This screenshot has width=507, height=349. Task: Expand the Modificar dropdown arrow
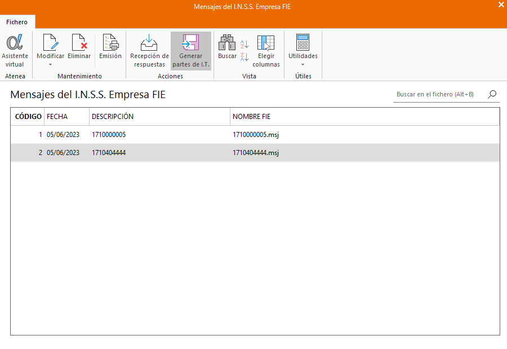[x=50, y=64]
